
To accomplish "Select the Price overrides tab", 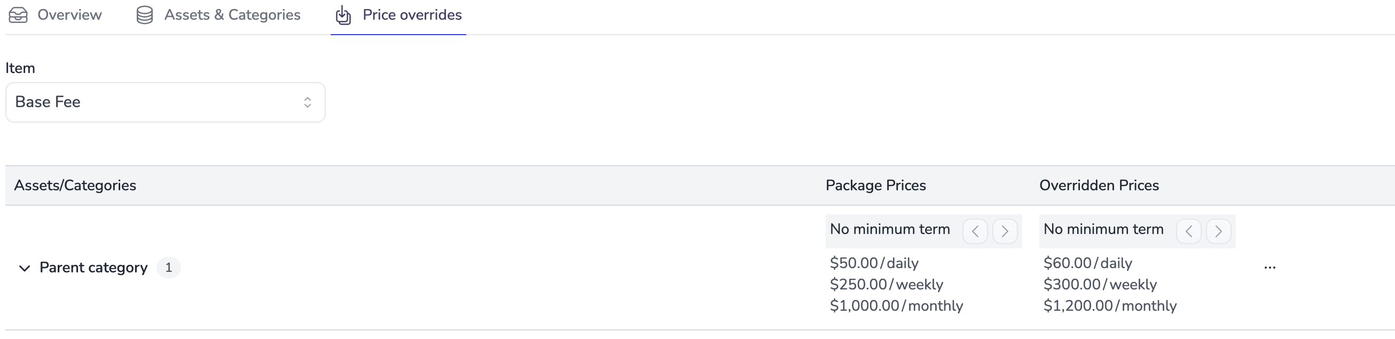I will pyautogui.click(x=398, y=15).
